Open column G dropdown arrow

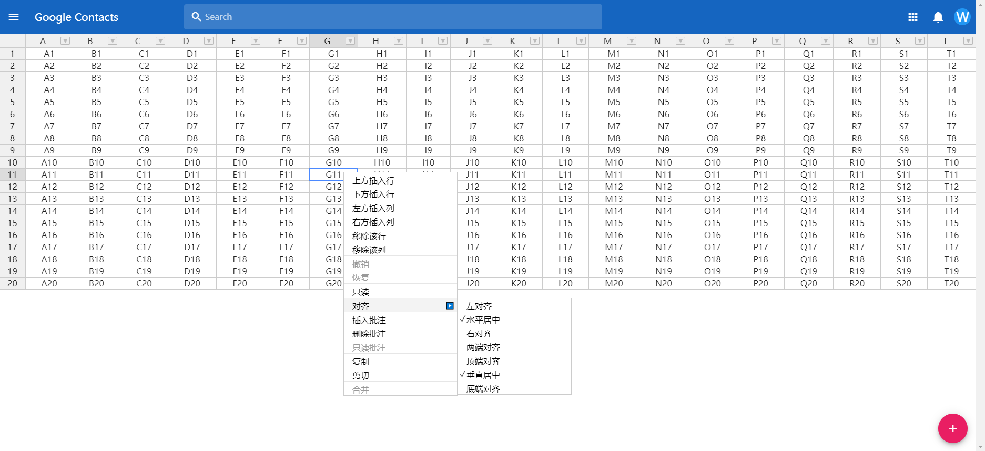(x=350, y=41)
